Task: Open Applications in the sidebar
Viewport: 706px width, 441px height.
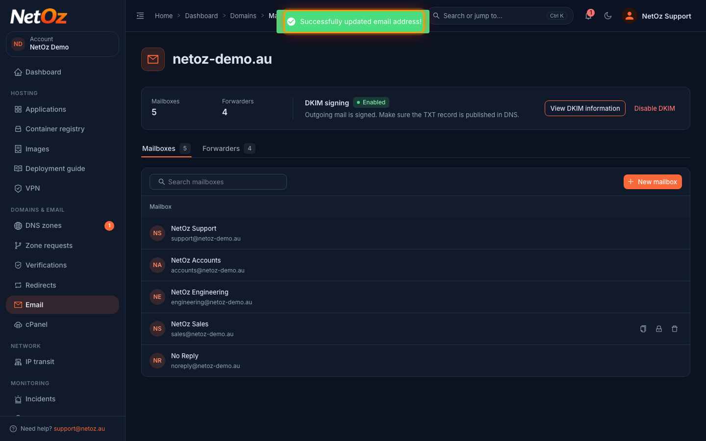Action: pyautogui.click(x=62, y=109)
